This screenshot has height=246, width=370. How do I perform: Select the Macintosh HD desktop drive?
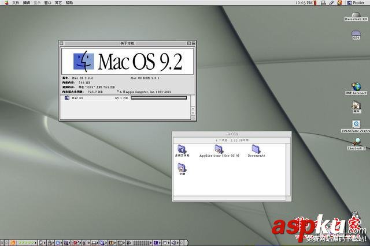tap(356, 17)
